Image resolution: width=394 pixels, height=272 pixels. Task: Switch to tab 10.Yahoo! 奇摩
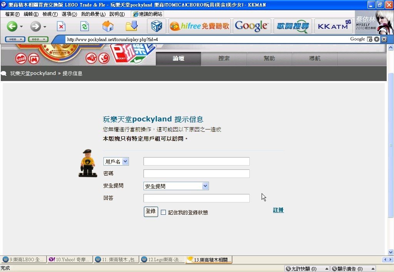(70, 260)
